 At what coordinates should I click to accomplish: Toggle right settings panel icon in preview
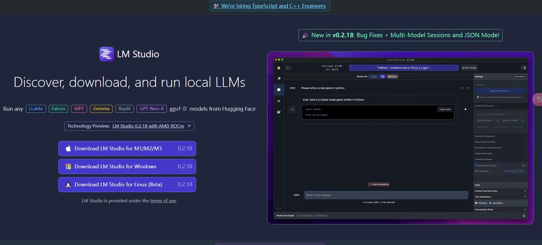pyautogui.click(x=524, y=68)
